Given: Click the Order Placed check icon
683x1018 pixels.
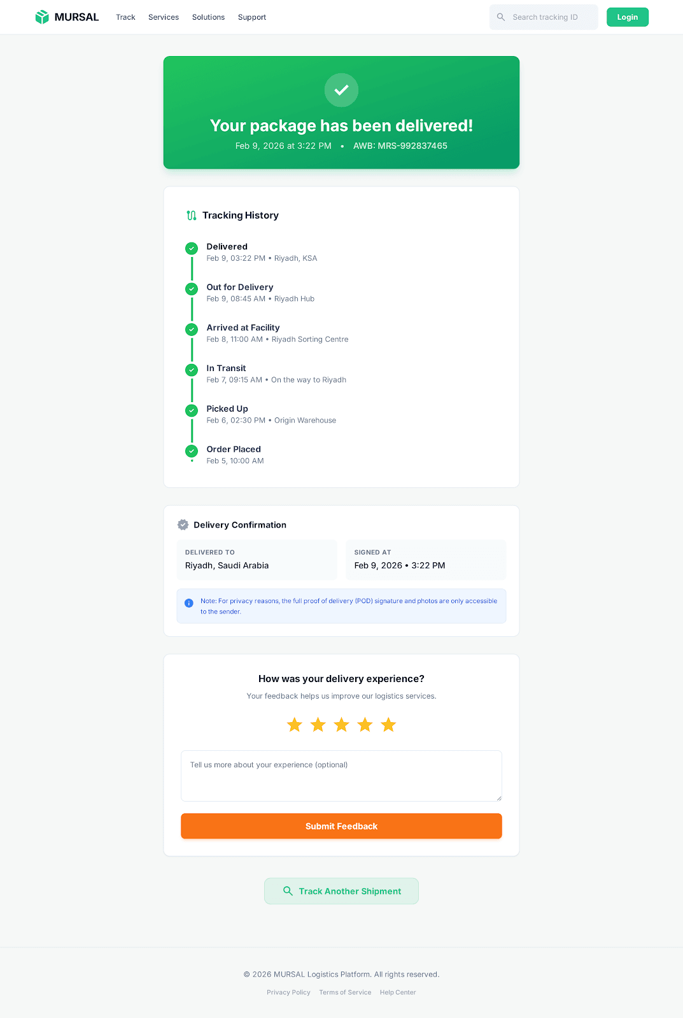Looking at the screenshot, I should [x=192, y=451].
